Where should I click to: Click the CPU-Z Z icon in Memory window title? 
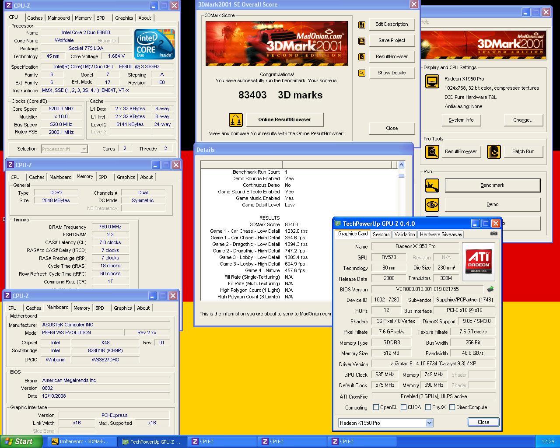(x=10, y=165)
